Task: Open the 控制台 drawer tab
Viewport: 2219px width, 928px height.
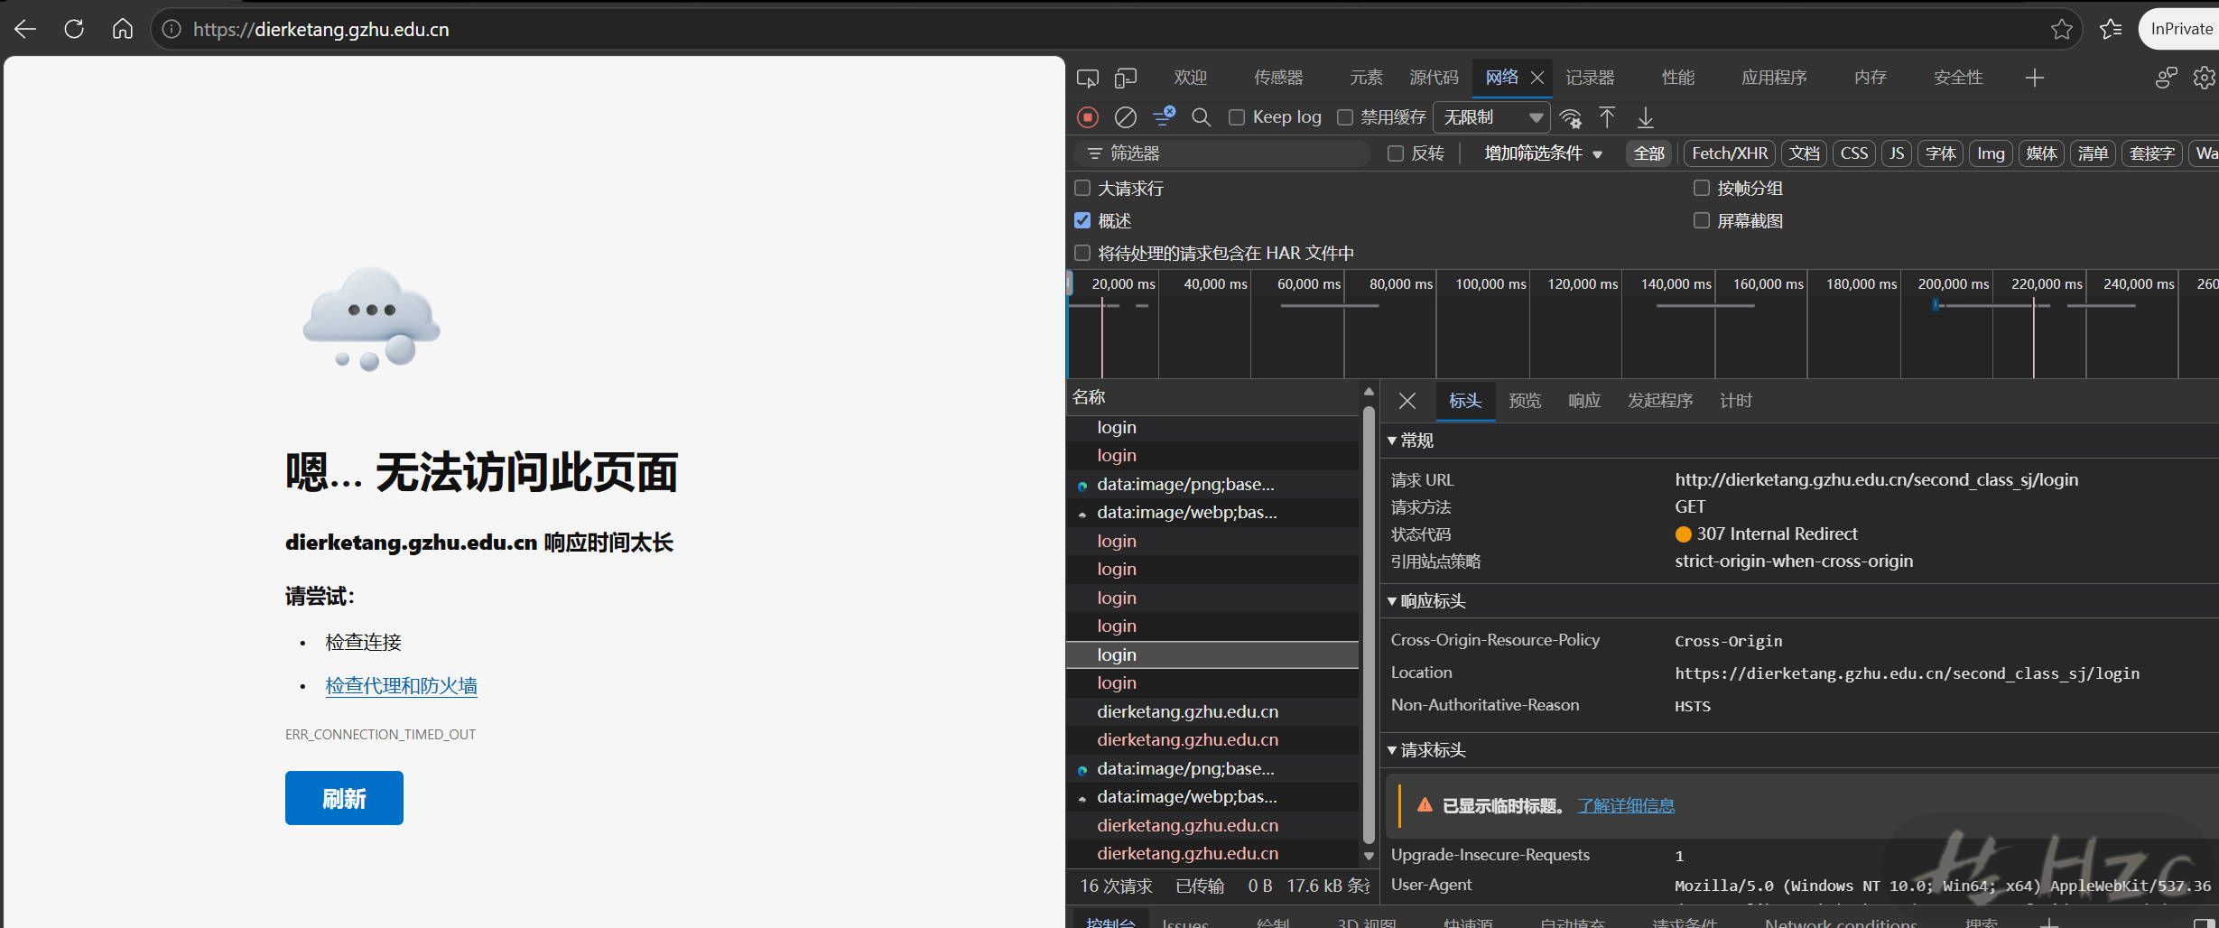Action: pos(1109,921)
